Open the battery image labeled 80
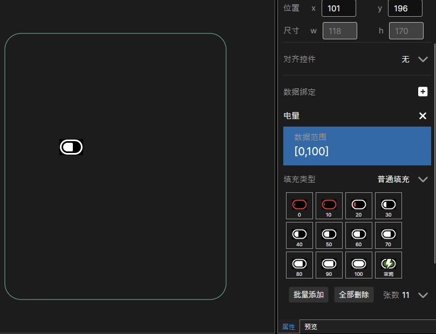 coord(299,265)
